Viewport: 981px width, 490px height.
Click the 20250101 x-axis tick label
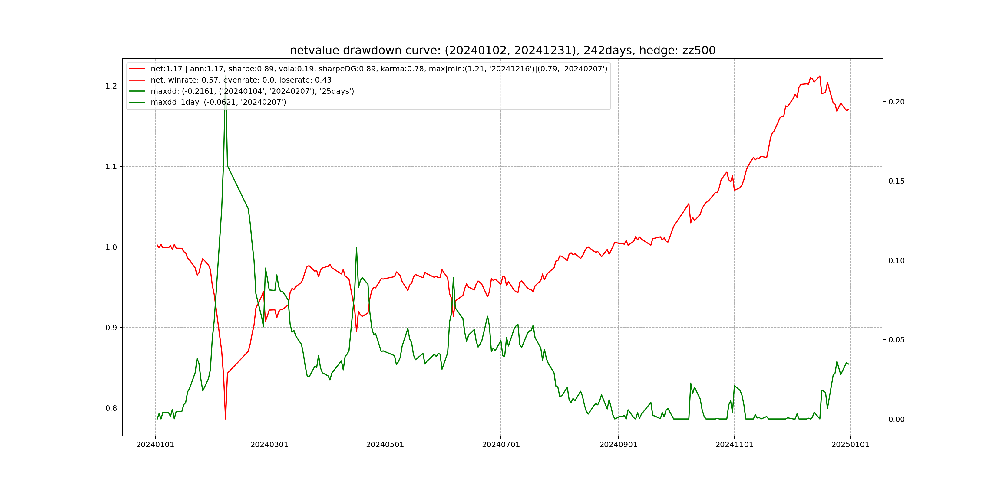(x=850, y=445)
